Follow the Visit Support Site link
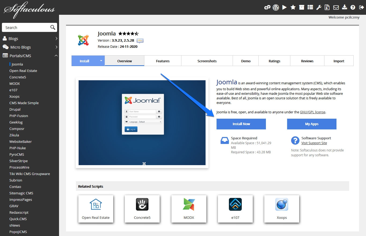 [314, 143]
